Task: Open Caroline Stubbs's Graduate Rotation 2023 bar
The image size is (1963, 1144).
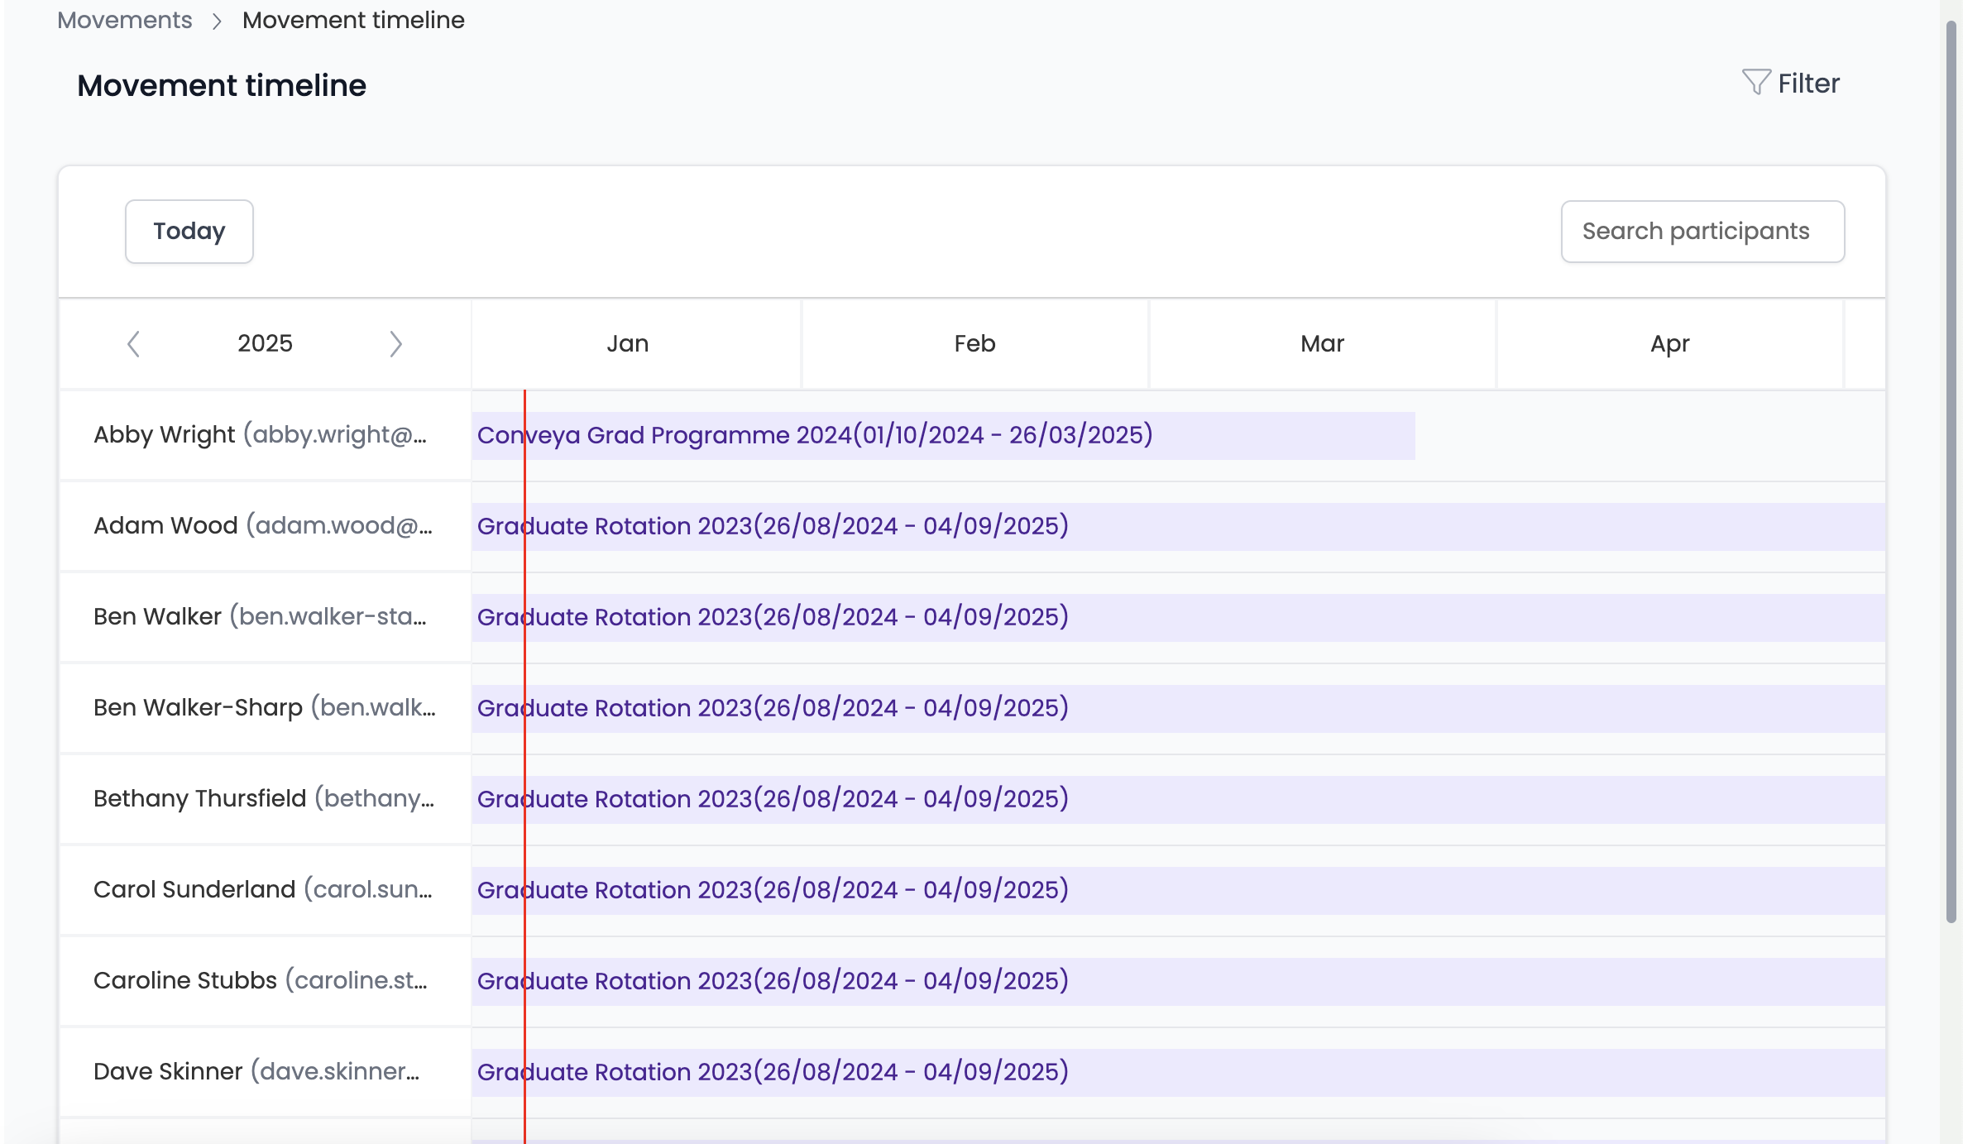Action: coord(1179,982)
